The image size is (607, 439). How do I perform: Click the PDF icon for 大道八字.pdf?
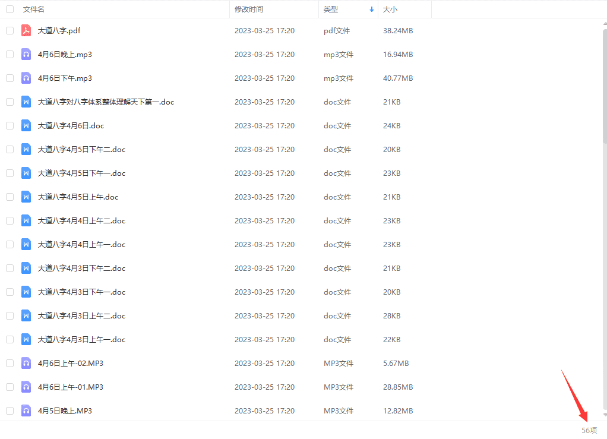pos(26,30)
